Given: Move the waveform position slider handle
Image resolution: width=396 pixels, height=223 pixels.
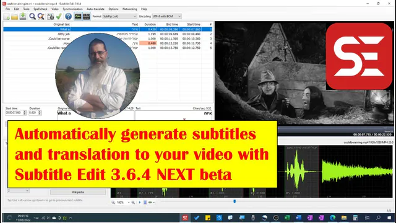Looking at the screenshot, I should coord(235,201).
